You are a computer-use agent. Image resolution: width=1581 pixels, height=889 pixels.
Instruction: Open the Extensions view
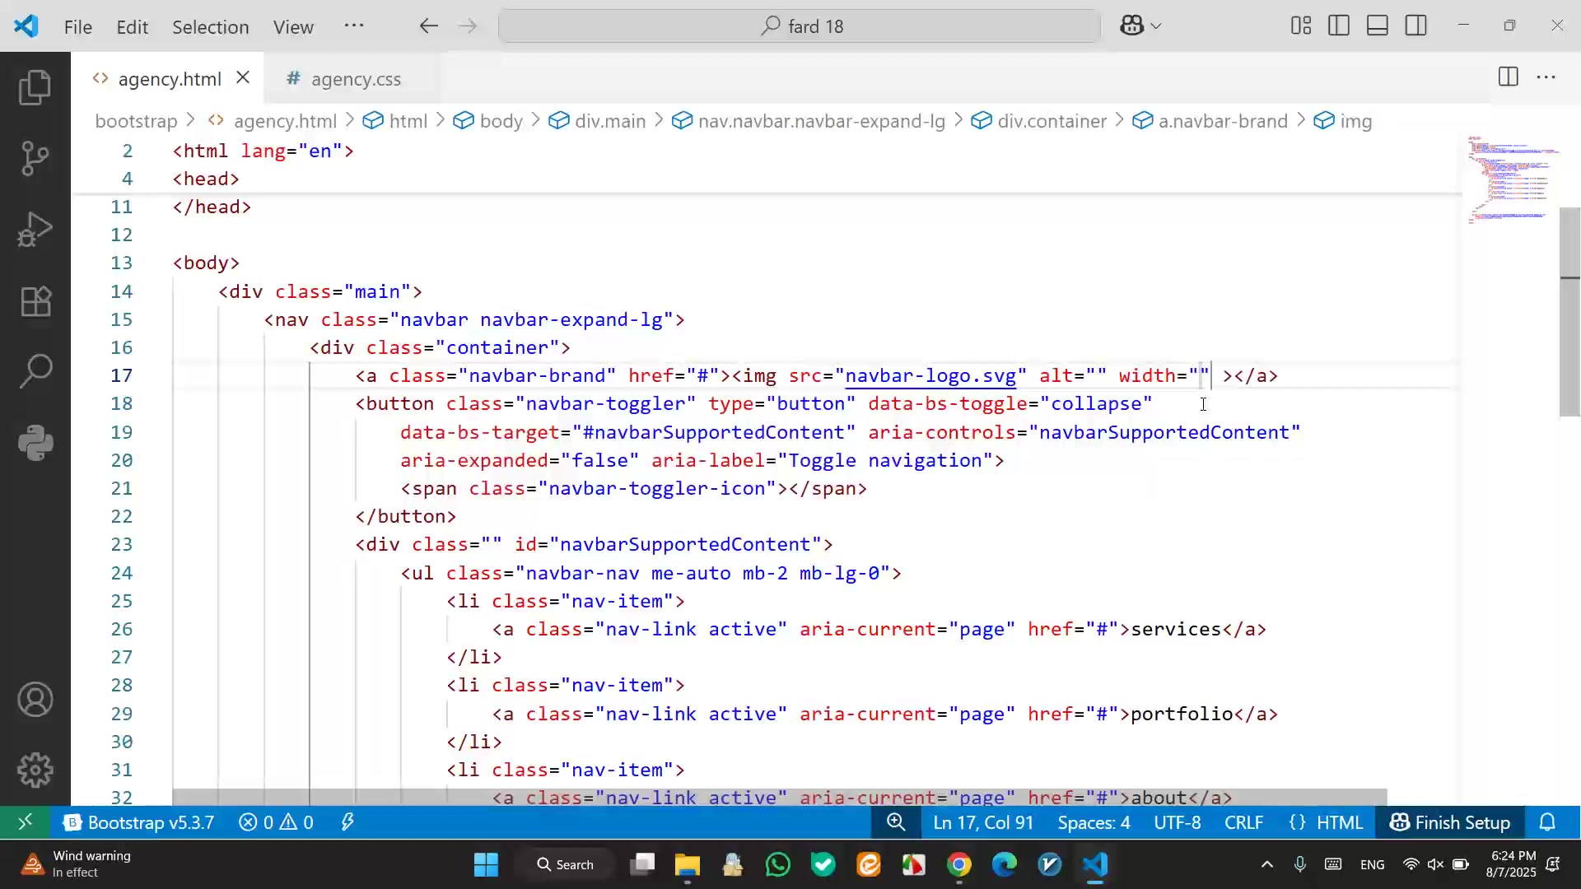pyautogui.click(x=35, y=301)
